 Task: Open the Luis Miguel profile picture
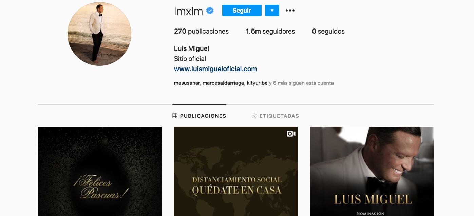click(x=99, y=34)
